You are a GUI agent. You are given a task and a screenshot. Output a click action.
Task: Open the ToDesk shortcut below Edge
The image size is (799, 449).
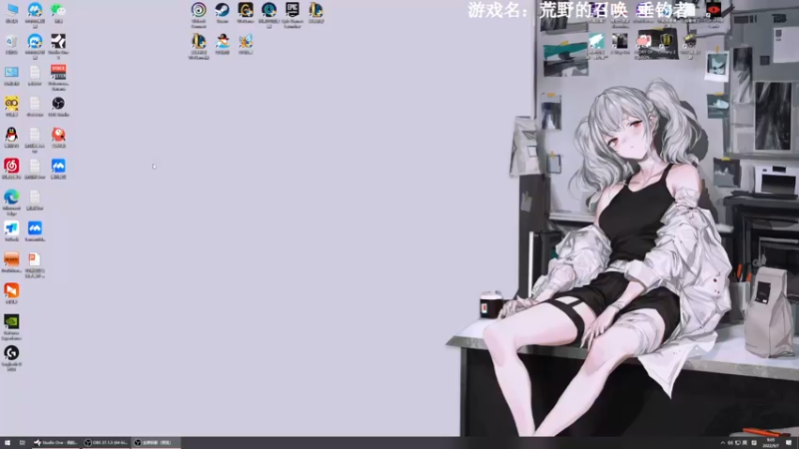tap(12, 230)
